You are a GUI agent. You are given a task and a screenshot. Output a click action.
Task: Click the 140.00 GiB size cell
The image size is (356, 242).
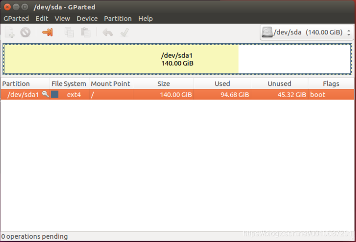point(164,94)
